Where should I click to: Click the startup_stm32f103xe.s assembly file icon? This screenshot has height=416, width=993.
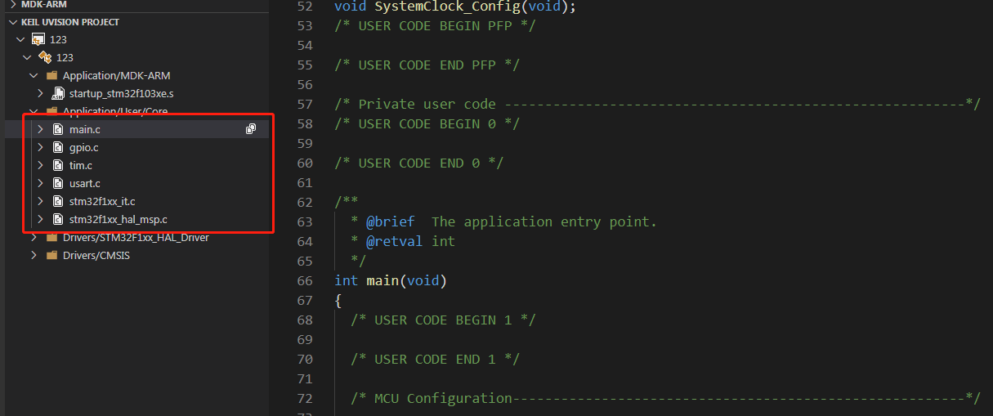pos(58,93)
